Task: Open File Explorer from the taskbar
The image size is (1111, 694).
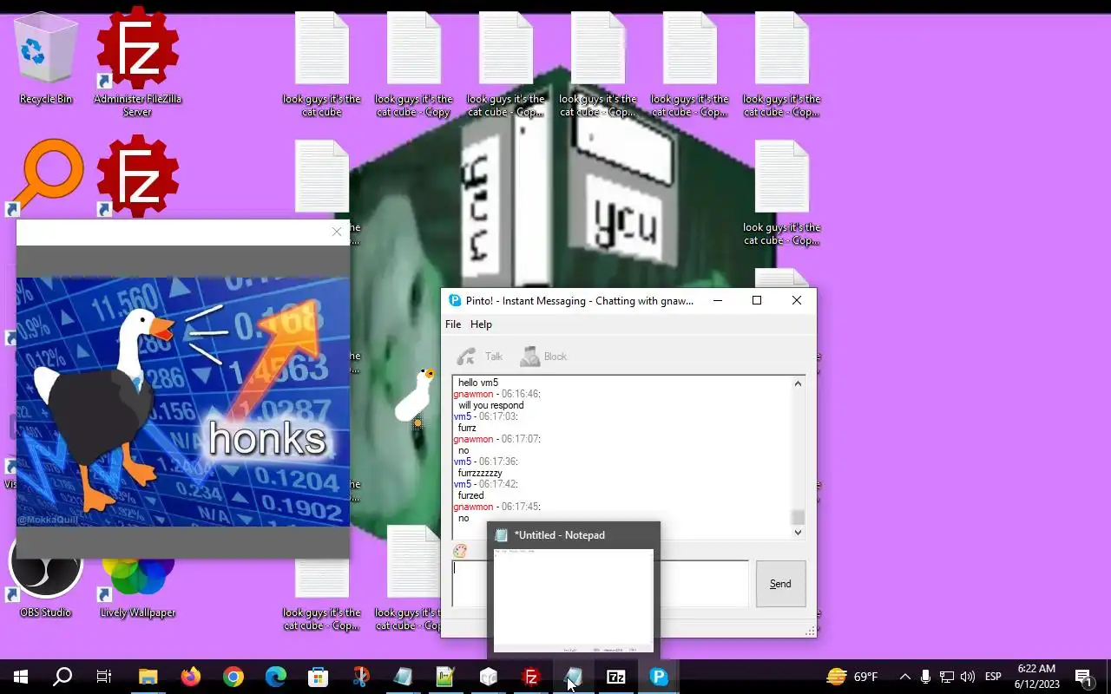Action: (x=148, y=677)
